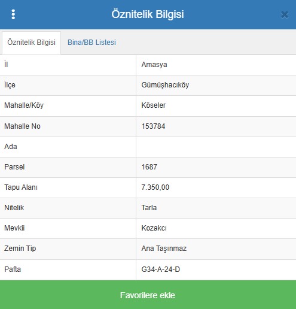
Task: Select the Tapu Alanı label
Action: click(x=21, y=187)
